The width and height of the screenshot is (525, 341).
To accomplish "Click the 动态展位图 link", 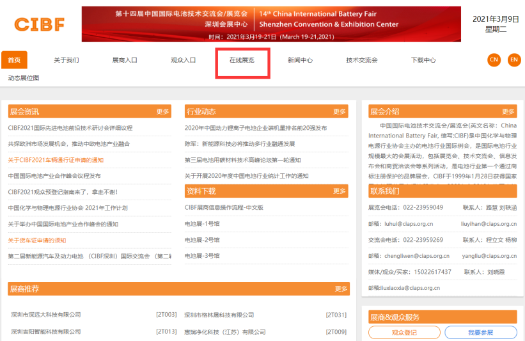I will tap(24, 78).
